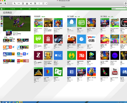127x103 pixels.
Task: Open the green K-Lite app tile
Action: pyautogui.click(x=38, y=39)
